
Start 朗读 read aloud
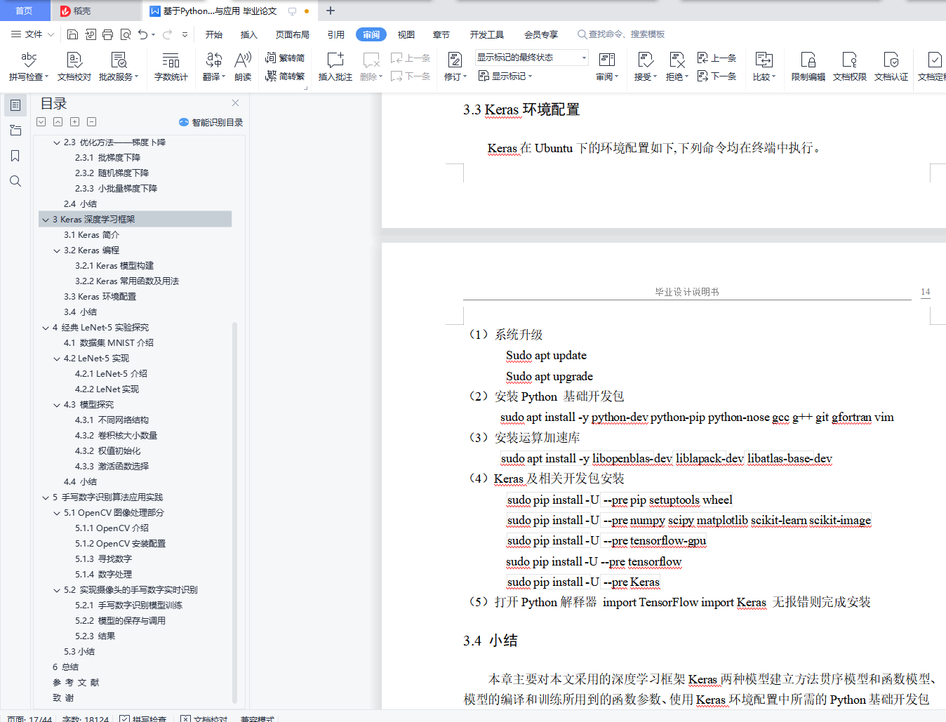point(243,67)
